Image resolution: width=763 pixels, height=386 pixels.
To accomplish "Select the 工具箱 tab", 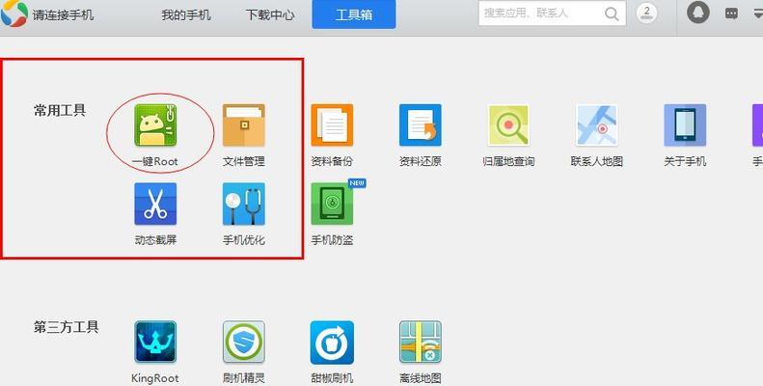I will pyautogui.click(x=354, y=14).
